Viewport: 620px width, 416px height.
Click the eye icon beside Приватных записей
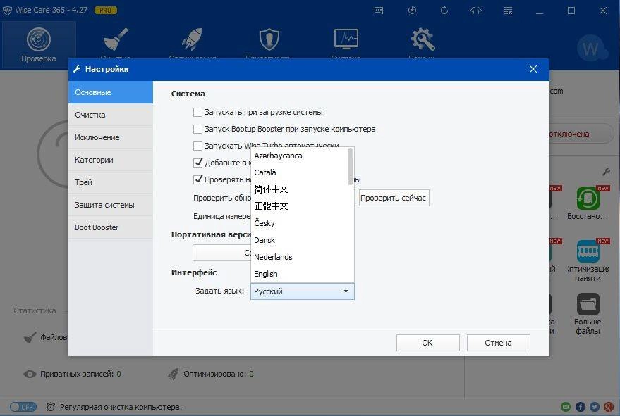tap(30, 374)
